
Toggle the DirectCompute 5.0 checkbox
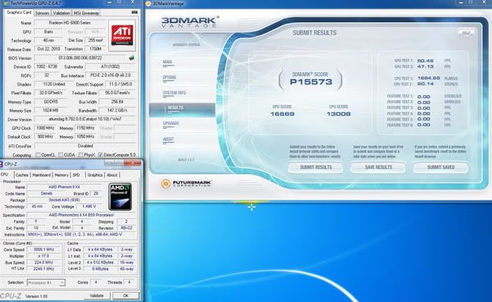click(100, 155)
